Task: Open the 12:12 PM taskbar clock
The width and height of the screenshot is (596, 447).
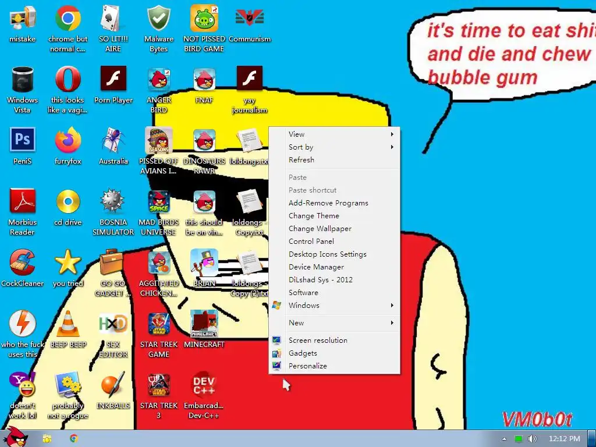Action: (x=565, y=439)
